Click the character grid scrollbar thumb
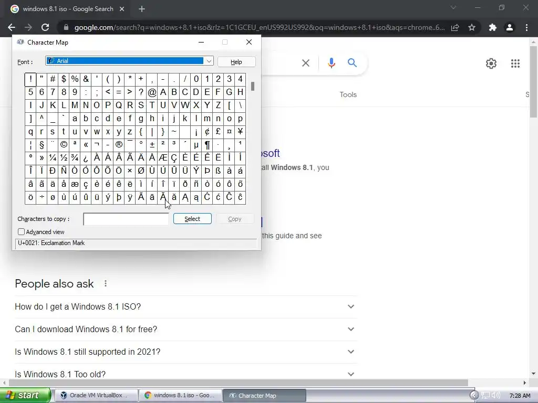This screenshot has width=538, height=403. [253, 86]
